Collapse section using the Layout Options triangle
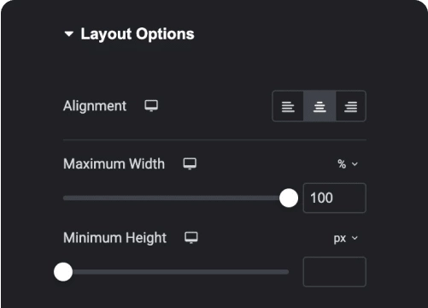Screen dimensions: 428x308 (69, 34)
